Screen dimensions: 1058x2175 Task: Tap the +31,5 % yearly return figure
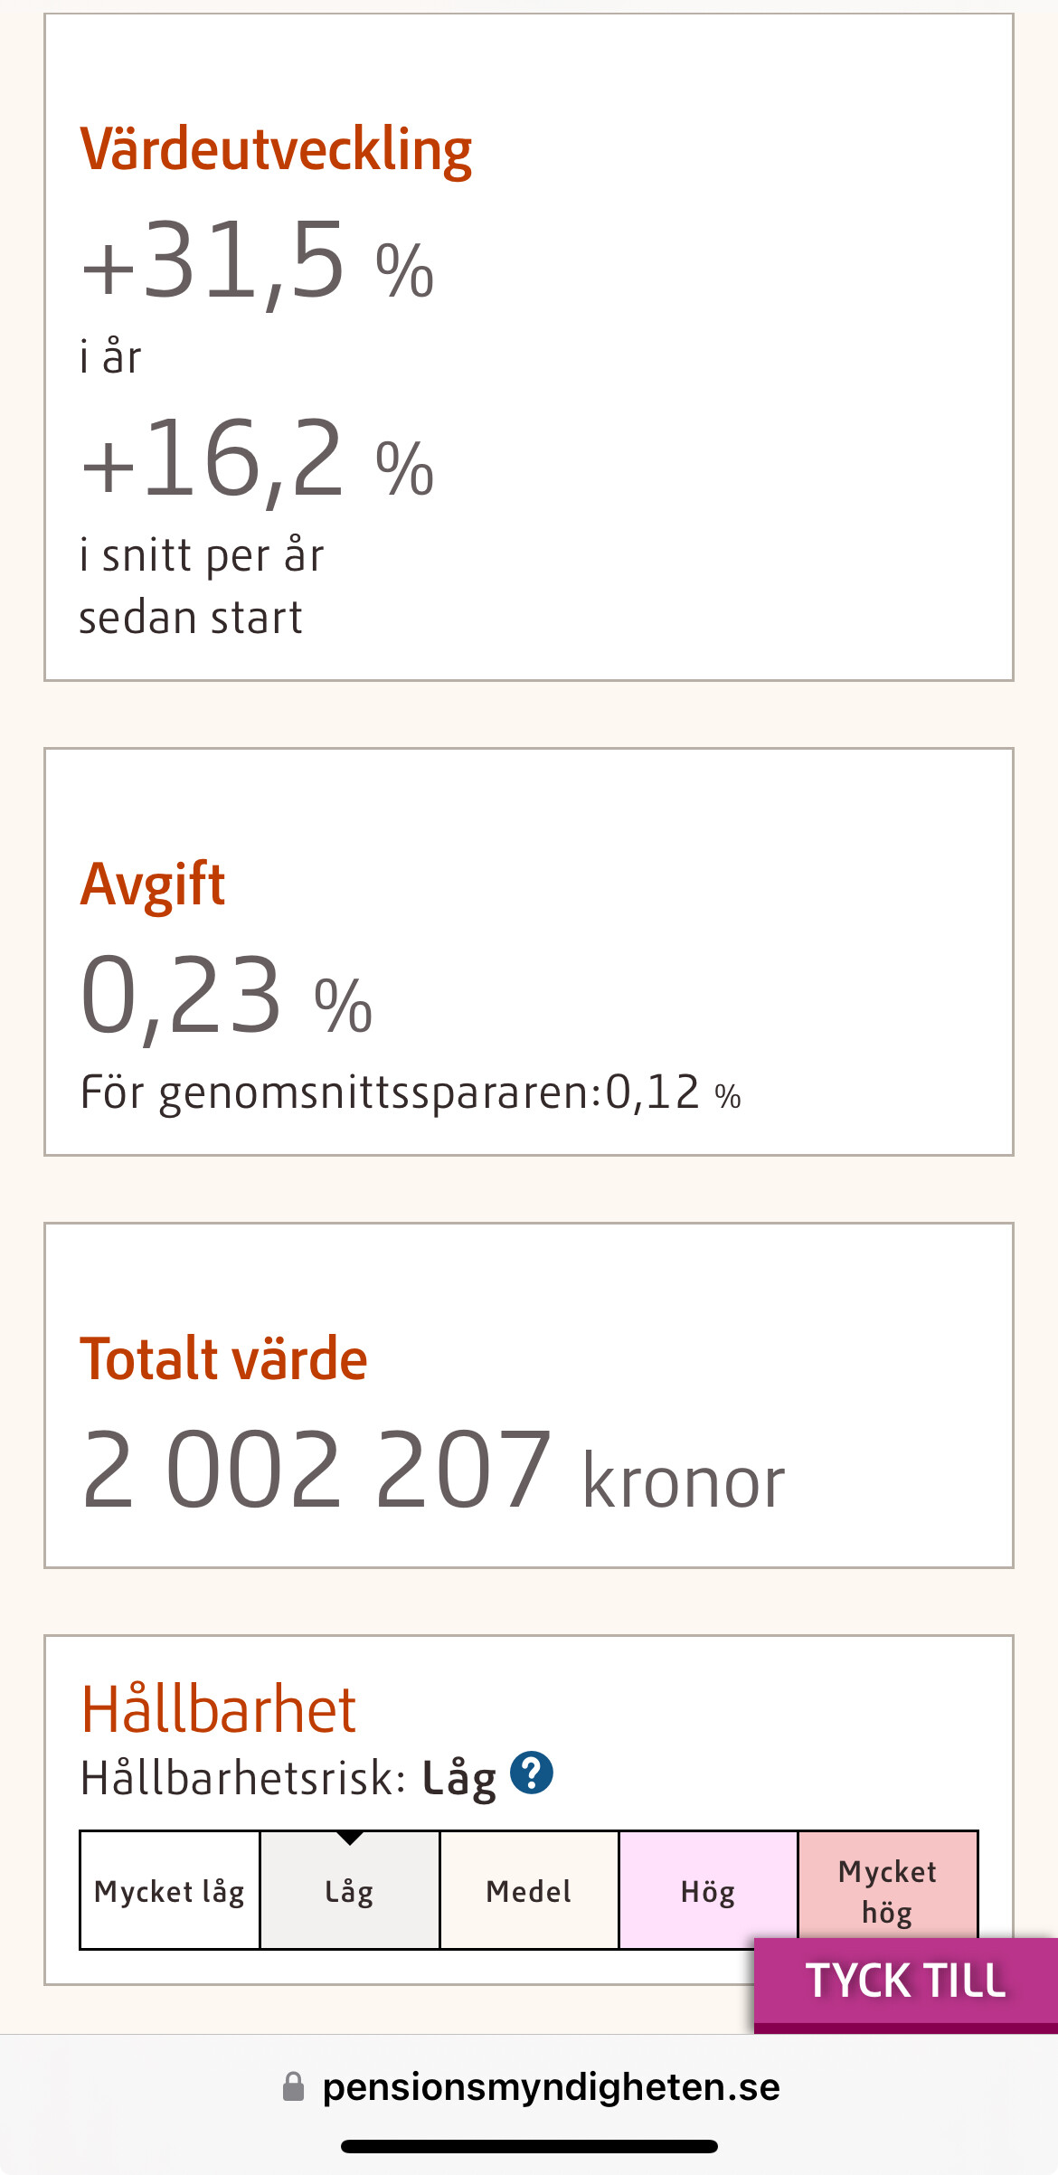(x=258, y=262)
